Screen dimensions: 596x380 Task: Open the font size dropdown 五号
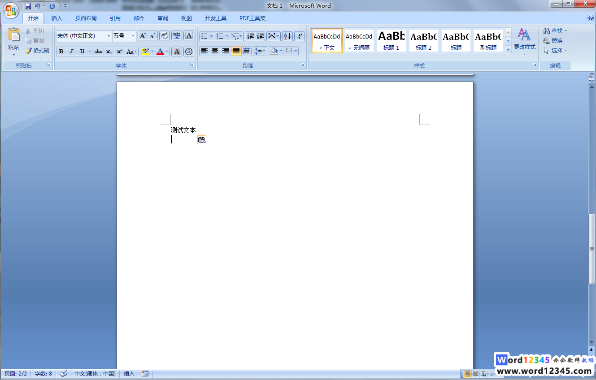pyautogui.click(x=133, y=36)
